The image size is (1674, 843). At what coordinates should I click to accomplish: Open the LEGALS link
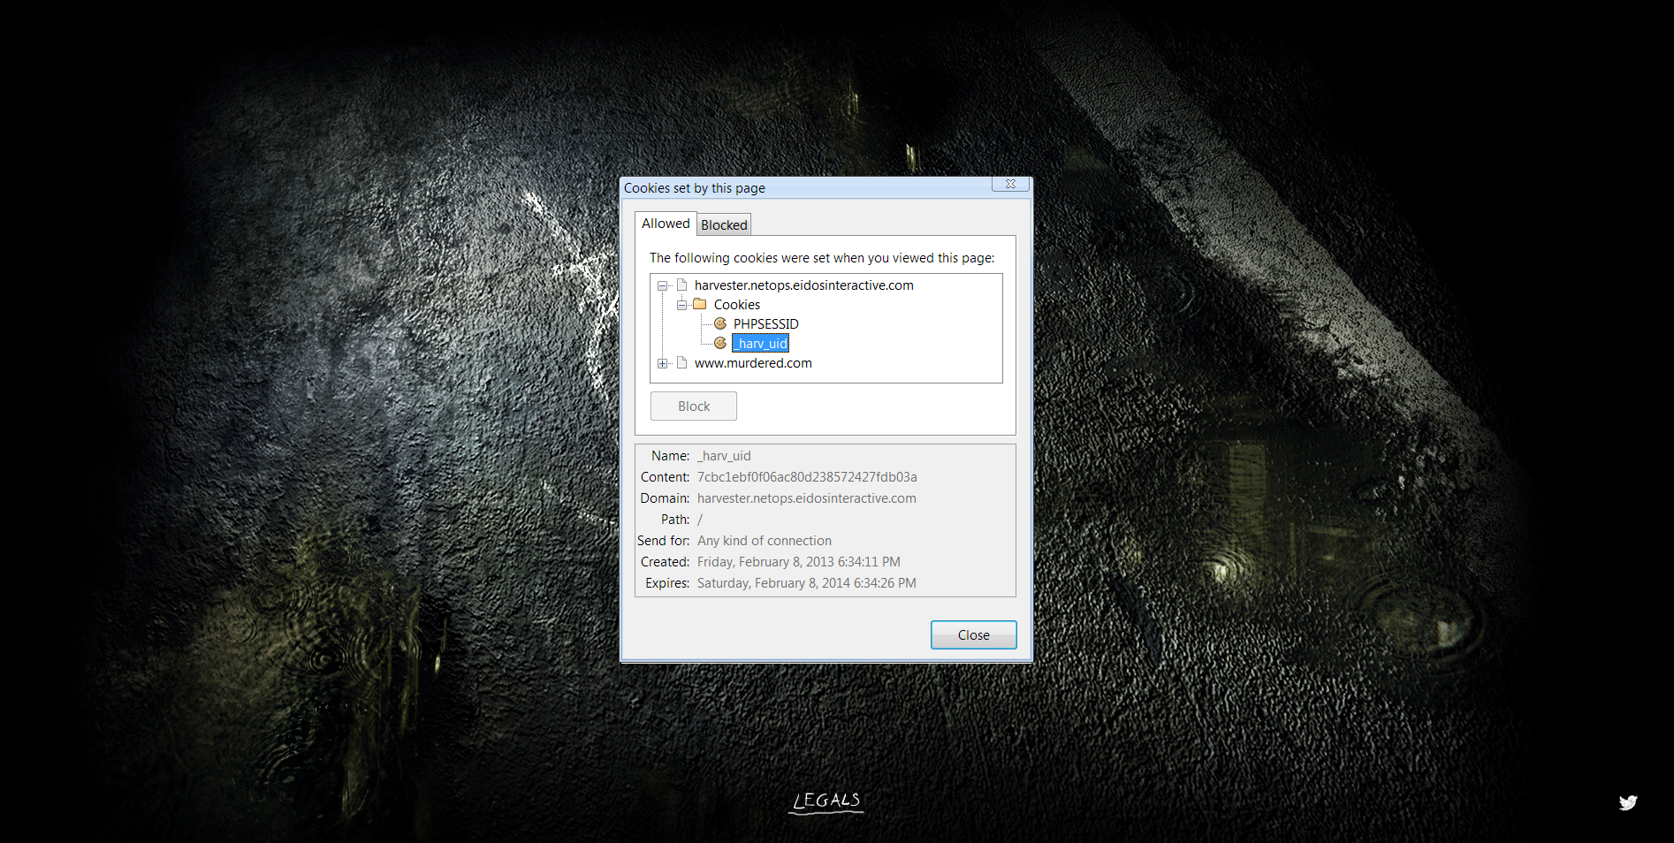[826, 801]
